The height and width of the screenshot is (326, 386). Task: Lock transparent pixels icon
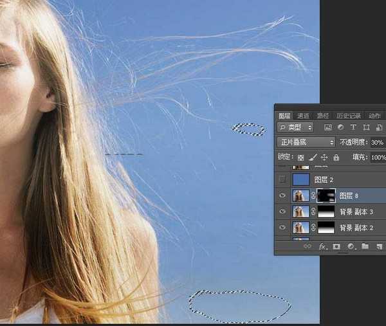[x=300, y=157]
